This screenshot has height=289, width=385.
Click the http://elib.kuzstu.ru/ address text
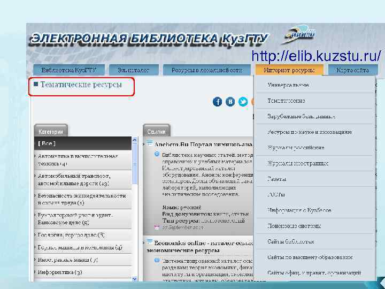316,56
